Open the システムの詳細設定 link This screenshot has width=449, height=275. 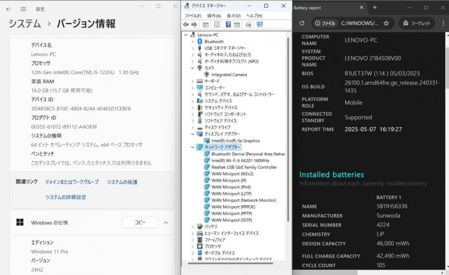click(66, 197)
